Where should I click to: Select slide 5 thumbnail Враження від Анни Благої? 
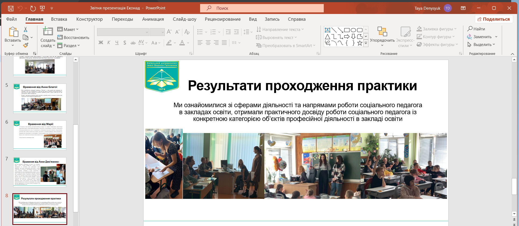click(x=40, y=99)
